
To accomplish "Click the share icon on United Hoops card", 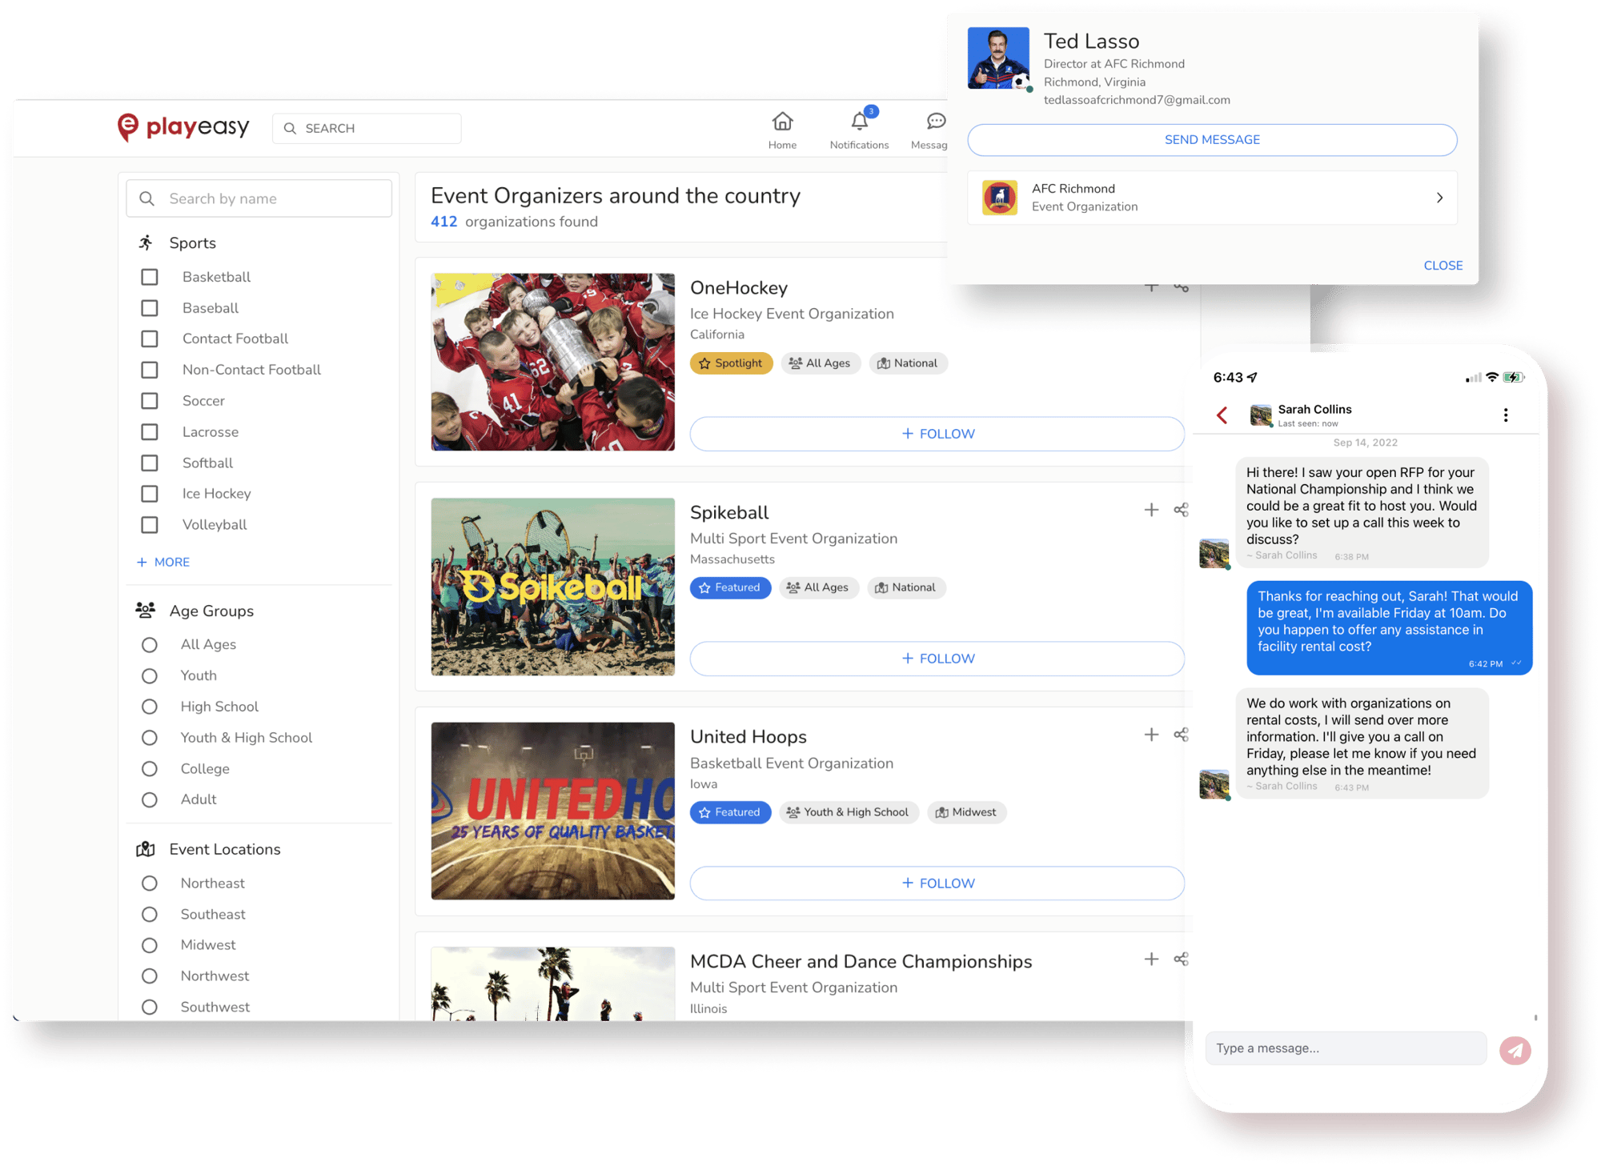I will (x=1181, y=735).
